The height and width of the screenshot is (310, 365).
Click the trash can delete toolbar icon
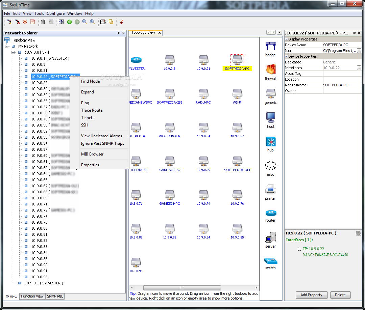pos(43,22)
